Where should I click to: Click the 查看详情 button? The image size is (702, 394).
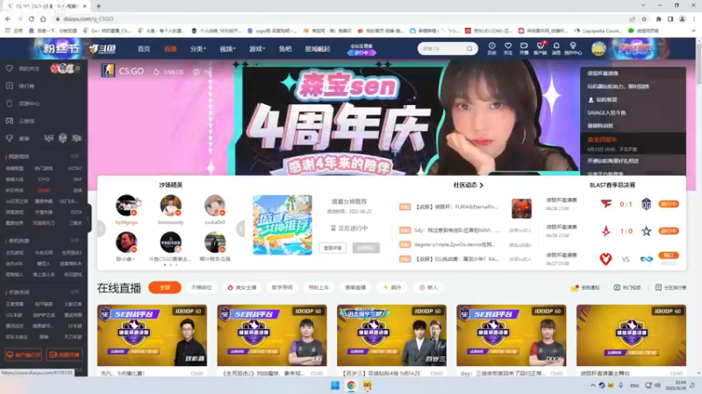[x=333, y=248]
